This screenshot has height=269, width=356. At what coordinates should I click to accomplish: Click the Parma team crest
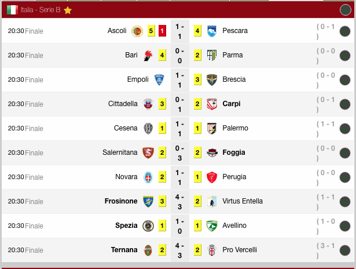(x=212, y=55)
